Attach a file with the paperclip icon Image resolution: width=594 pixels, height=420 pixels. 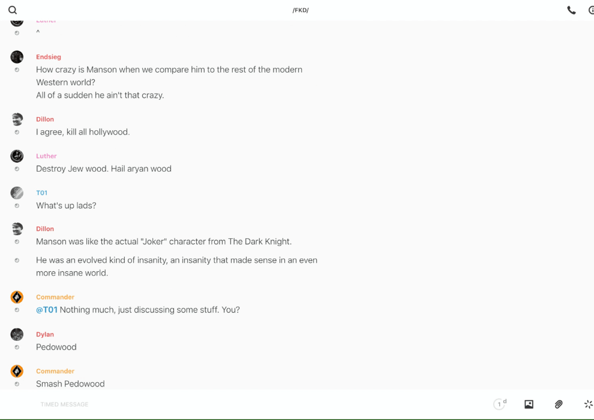559,404
